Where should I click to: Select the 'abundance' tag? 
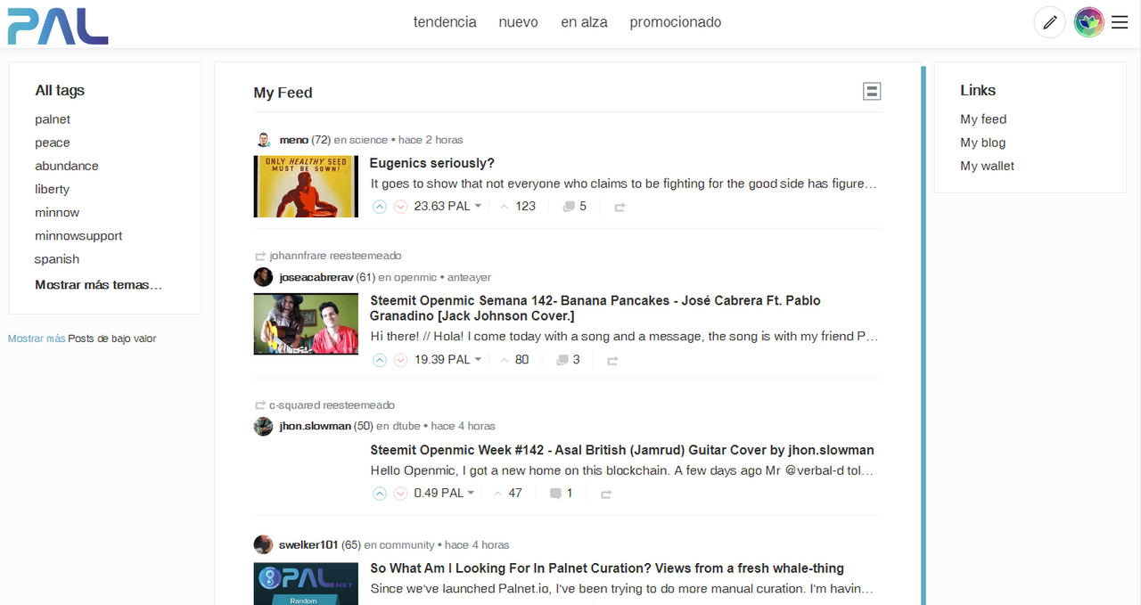coord(67,166)
